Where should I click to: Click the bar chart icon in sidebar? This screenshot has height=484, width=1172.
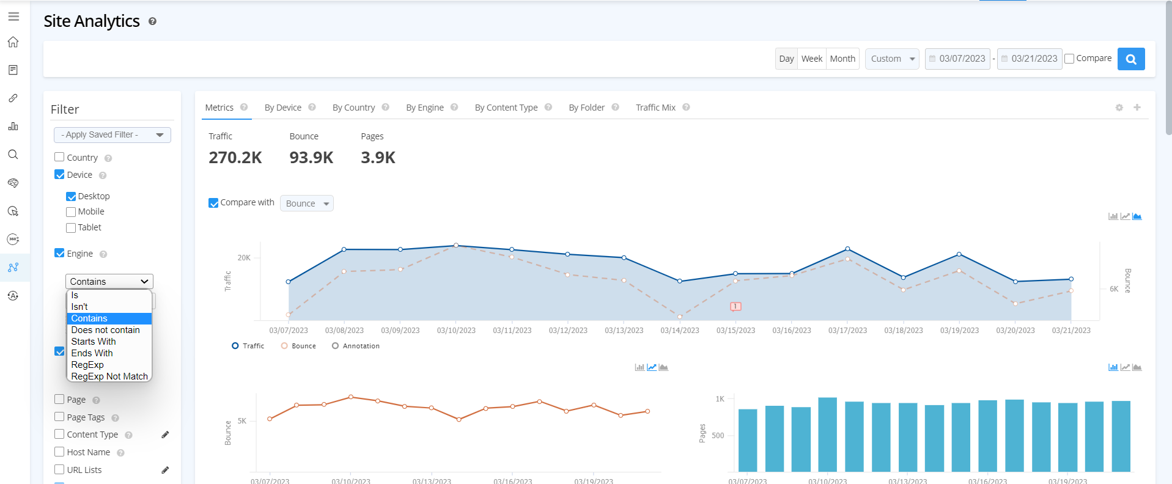click(x=13, y=127)
